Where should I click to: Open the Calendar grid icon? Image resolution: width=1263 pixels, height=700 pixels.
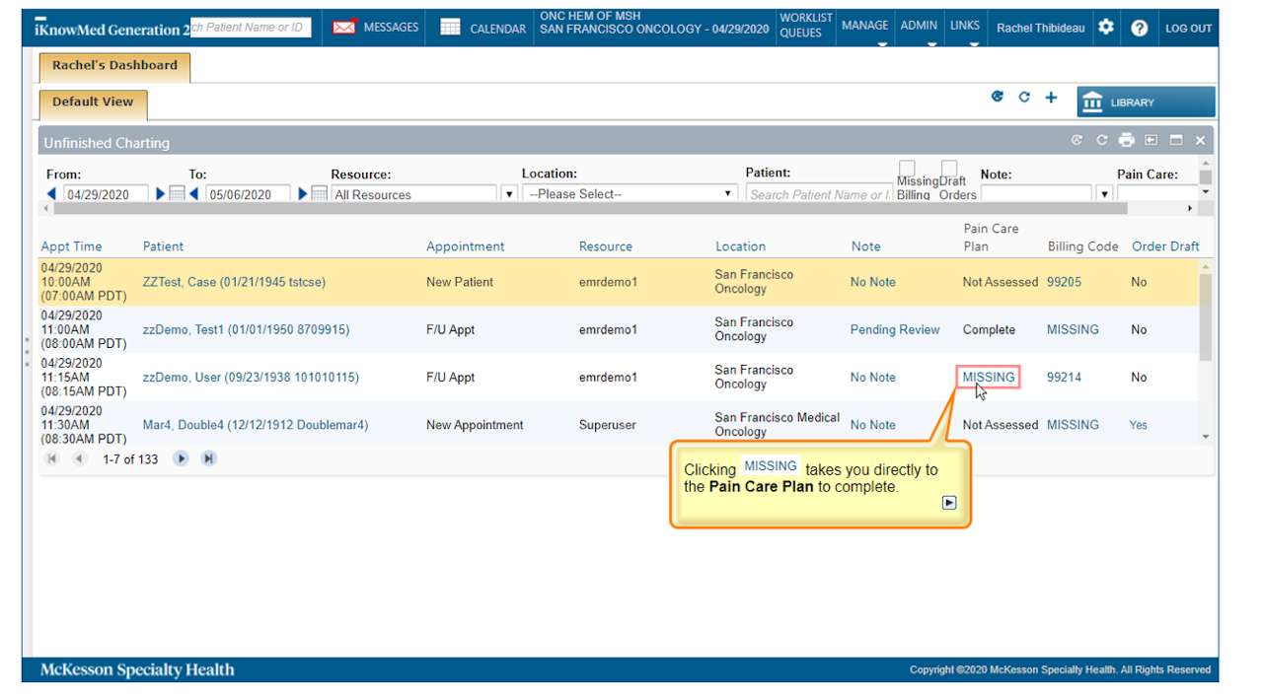450,28
